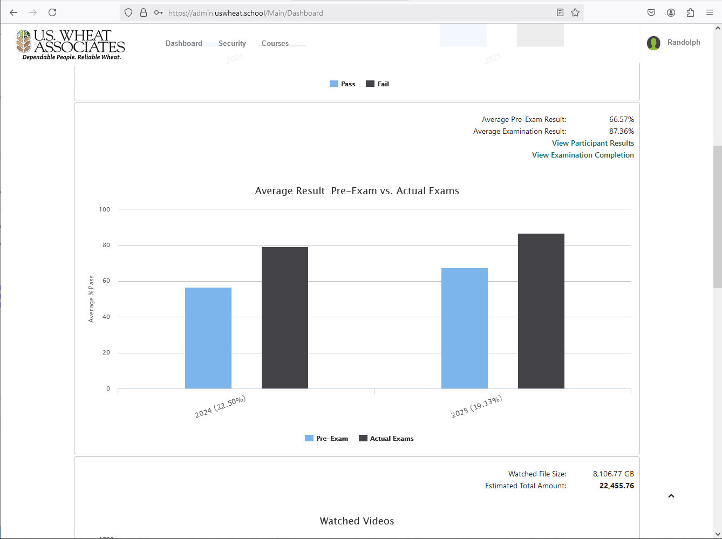Bookmark this page with star icon

click(x=575, y=12)
